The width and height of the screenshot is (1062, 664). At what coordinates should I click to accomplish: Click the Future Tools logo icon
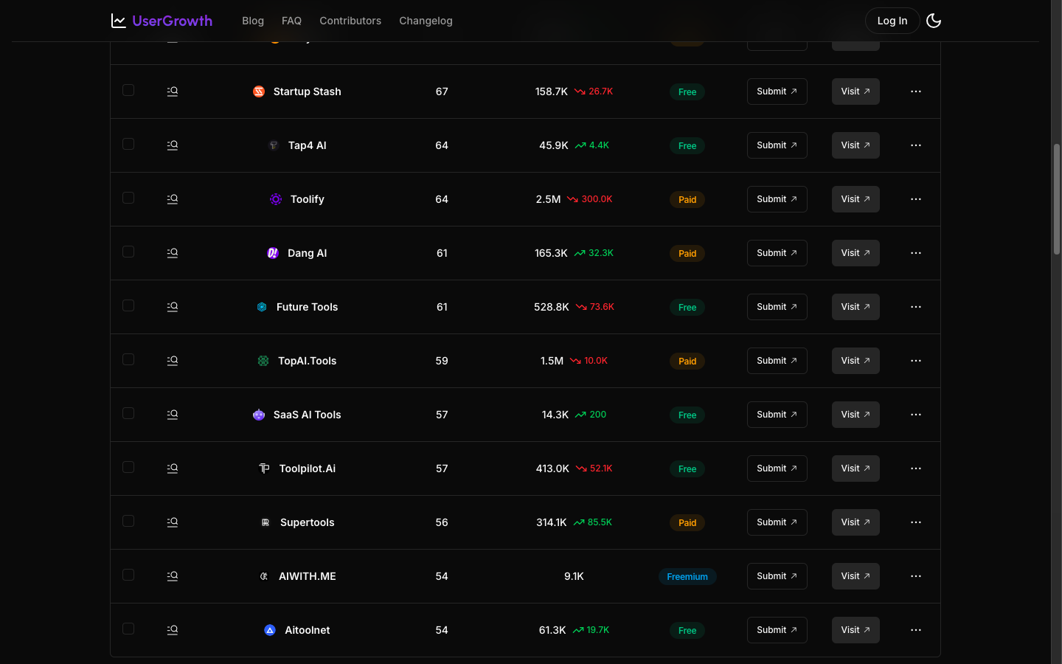pos(262,307)
